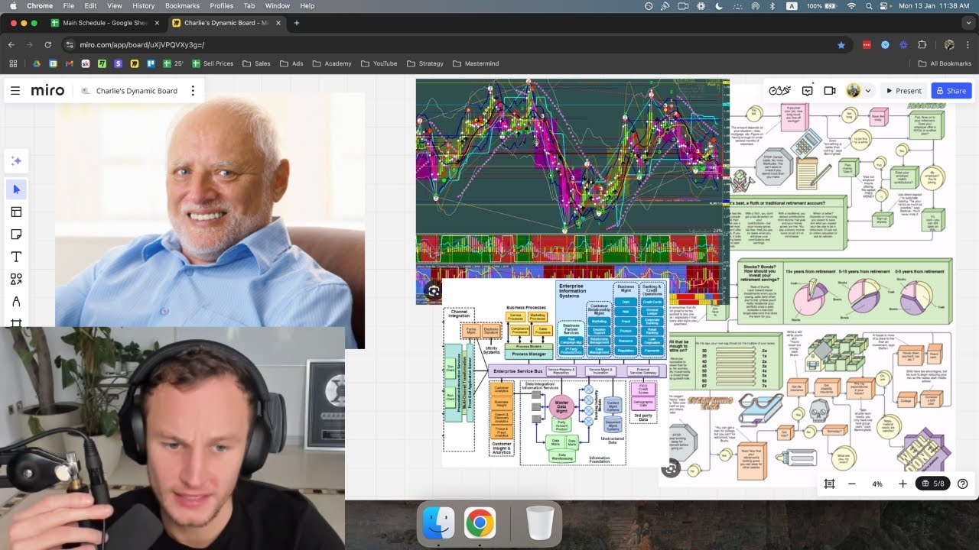Select the enterprise architecture diagram image
The height and width of the screenshot is (550, 979).
pyautogui.click(x=555, y=373)
